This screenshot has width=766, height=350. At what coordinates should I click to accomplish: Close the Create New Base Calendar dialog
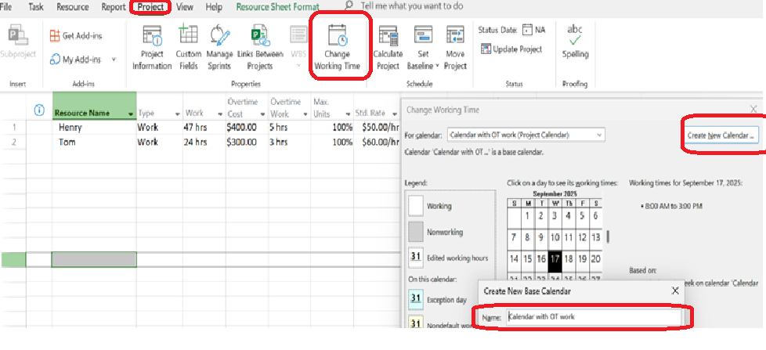[x=675, y=291]
